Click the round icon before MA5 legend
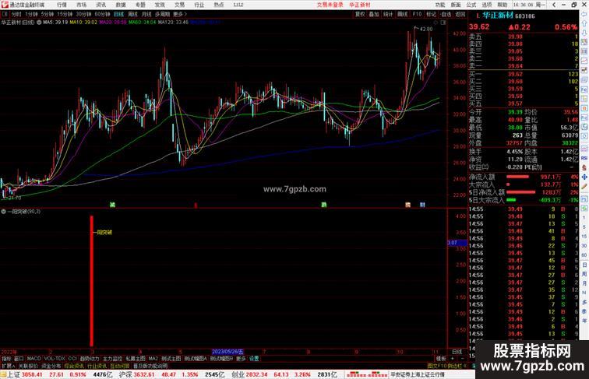The height and width of the screenshot is (379, 589). tap(39, 23)
